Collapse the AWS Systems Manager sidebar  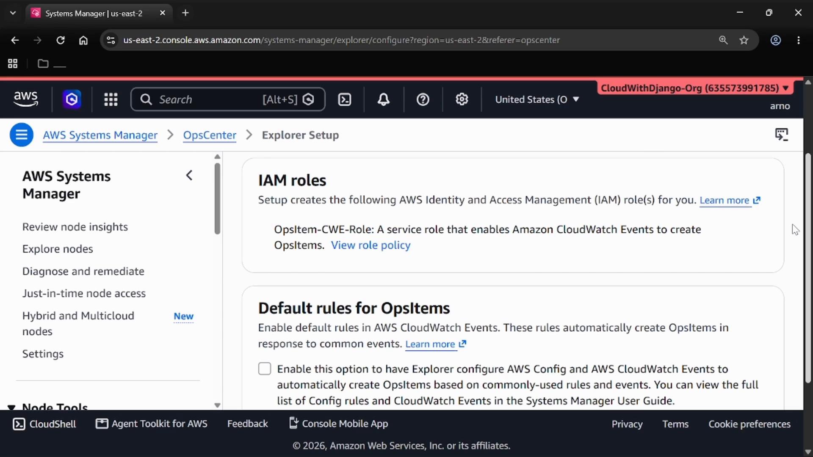click(x=189, y=175)
